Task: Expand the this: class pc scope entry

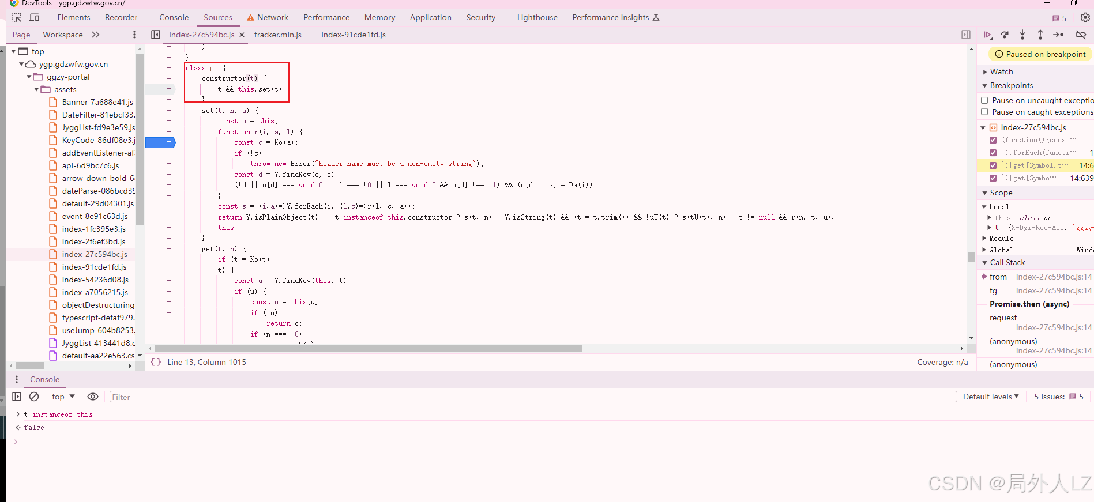Action: [x=990, y=218]
